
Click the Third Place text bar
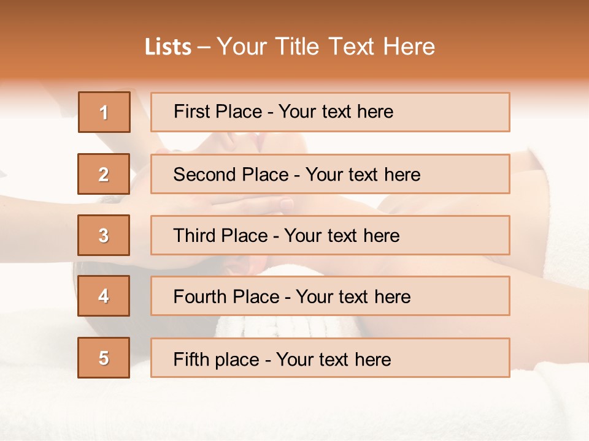[330, 235]
